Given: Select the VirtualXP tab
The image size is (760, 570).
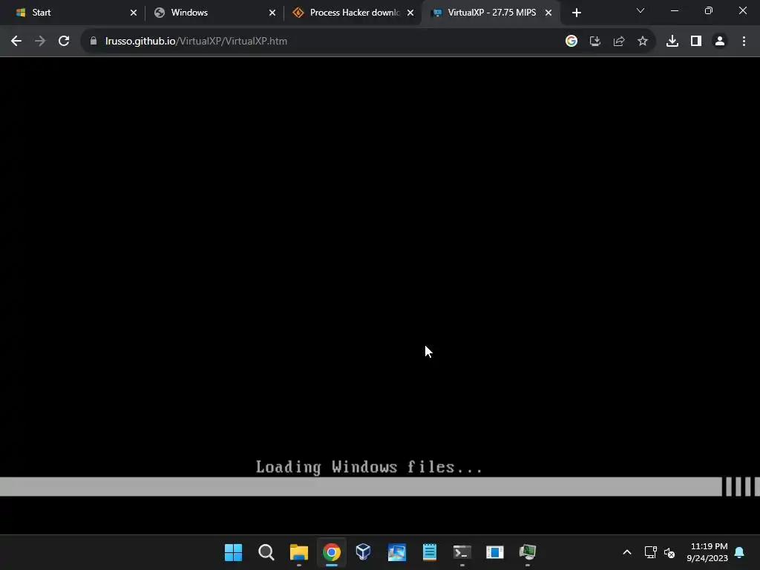Looking at the screenshot, I should point(491,13).
